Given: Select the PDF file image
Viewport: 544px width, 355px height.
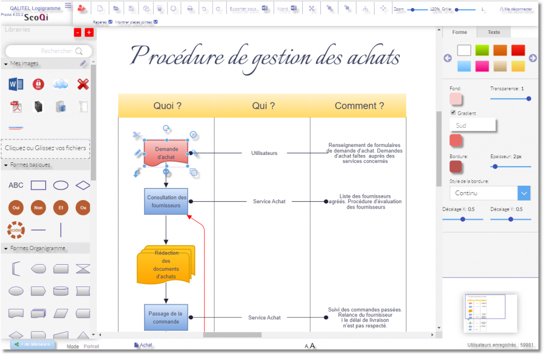Looking at the screenshot, I should 16,107.
